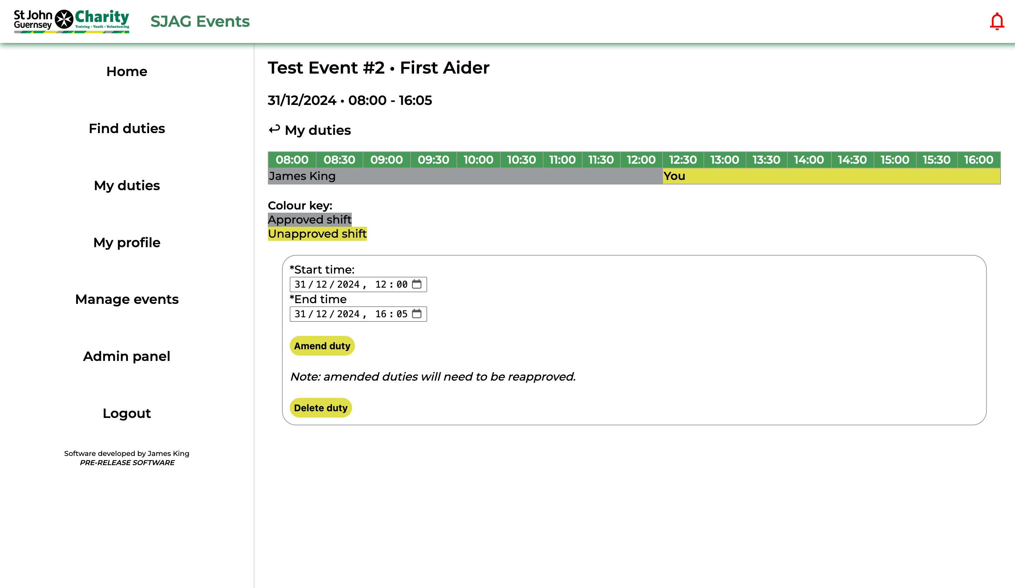Viewport: 1015px width, 588px height.
Task: Log out using the Logout link
Action: tap(127, 413)
